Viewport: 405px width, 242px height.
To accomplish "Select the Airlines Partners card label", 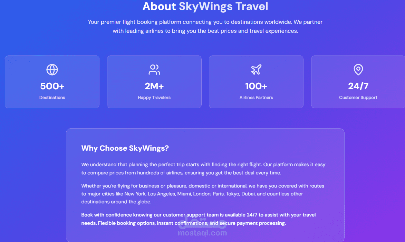I will tap(256, 98).
